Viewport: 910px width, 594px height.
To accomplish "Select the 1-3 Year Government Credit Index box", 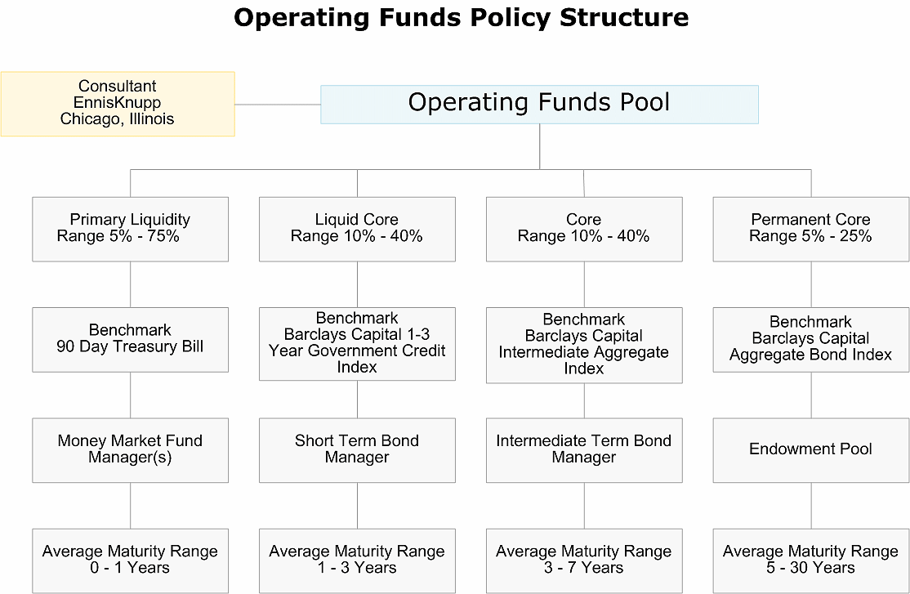I will [x=357, y=344].
